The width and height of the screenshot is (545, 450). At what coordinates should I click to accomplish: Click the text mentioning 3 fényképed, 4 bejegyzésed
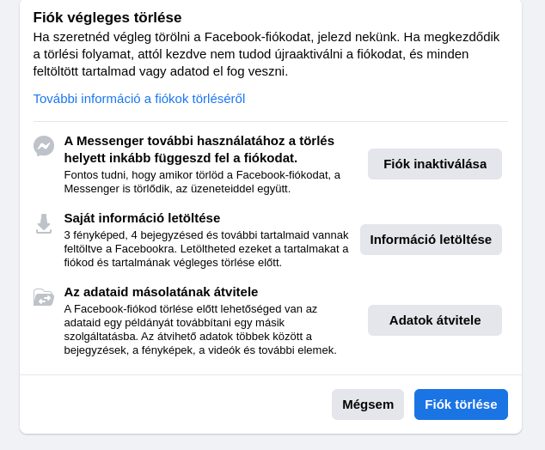(x=206, y=248)
